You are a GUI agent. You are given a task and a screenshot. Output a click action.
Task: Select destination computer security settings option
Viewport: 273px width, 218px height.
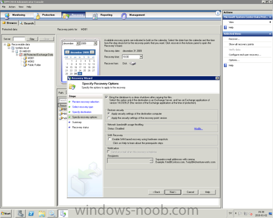(109, 114)
